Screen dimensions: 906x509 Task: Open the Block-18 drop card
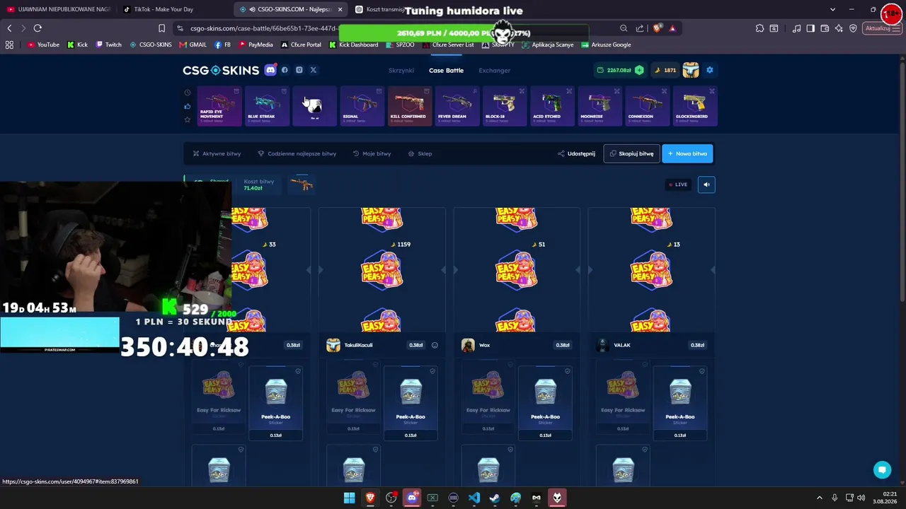point(504,106)
